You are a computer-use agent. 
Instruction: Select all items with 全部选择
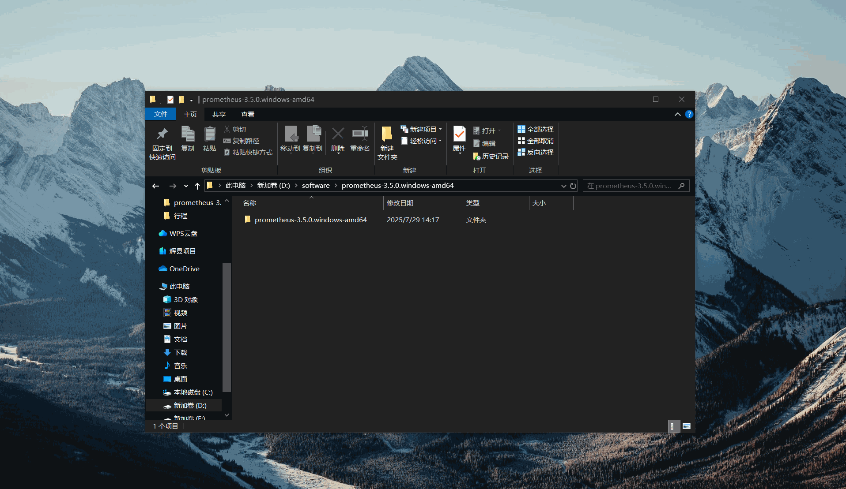tap(536, 129)
